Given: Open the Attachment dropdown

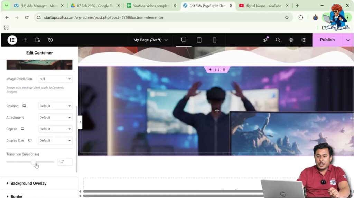Looking at the screenshot, I should [55, 118].
